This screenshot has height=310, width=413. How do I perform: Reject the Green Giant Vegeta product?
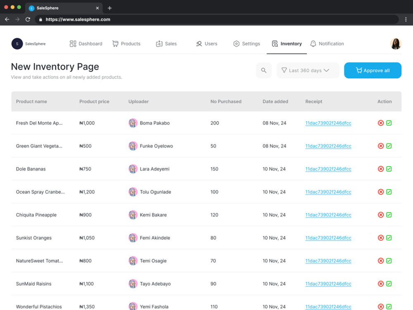pyautogui.click(x=381, y=146)
